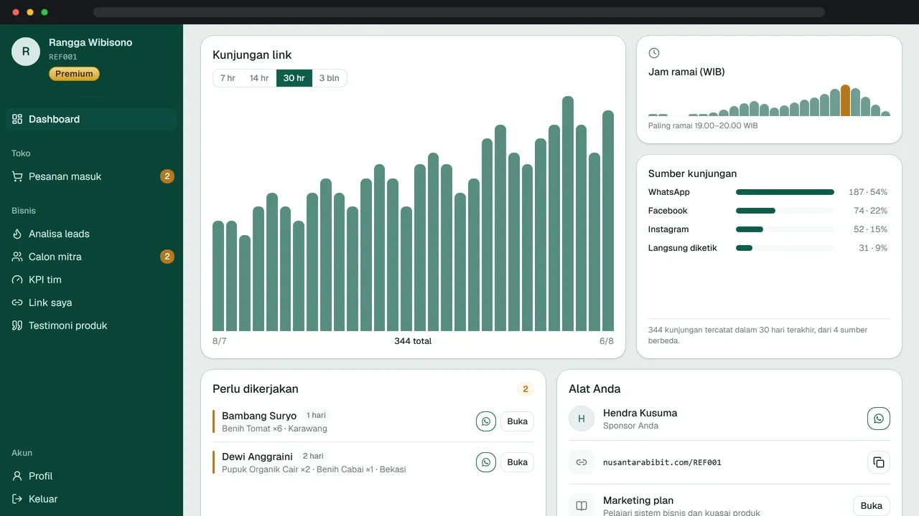Viewport: 919px width, 516px height.
Task: Click the WhatsApp icon for Dewi Anggraini
Action: click(x=486, y=462)
